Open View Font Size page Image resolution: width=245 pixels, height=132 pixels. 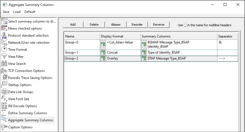pyautogui.click(x=19, y=99)
